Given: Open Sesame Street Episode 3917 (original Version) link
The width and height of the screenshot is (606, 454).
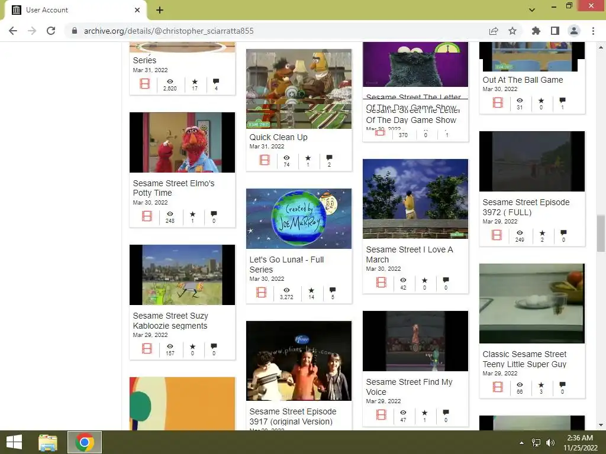Looking at the screenshot, I should click(x=293, y=417).
